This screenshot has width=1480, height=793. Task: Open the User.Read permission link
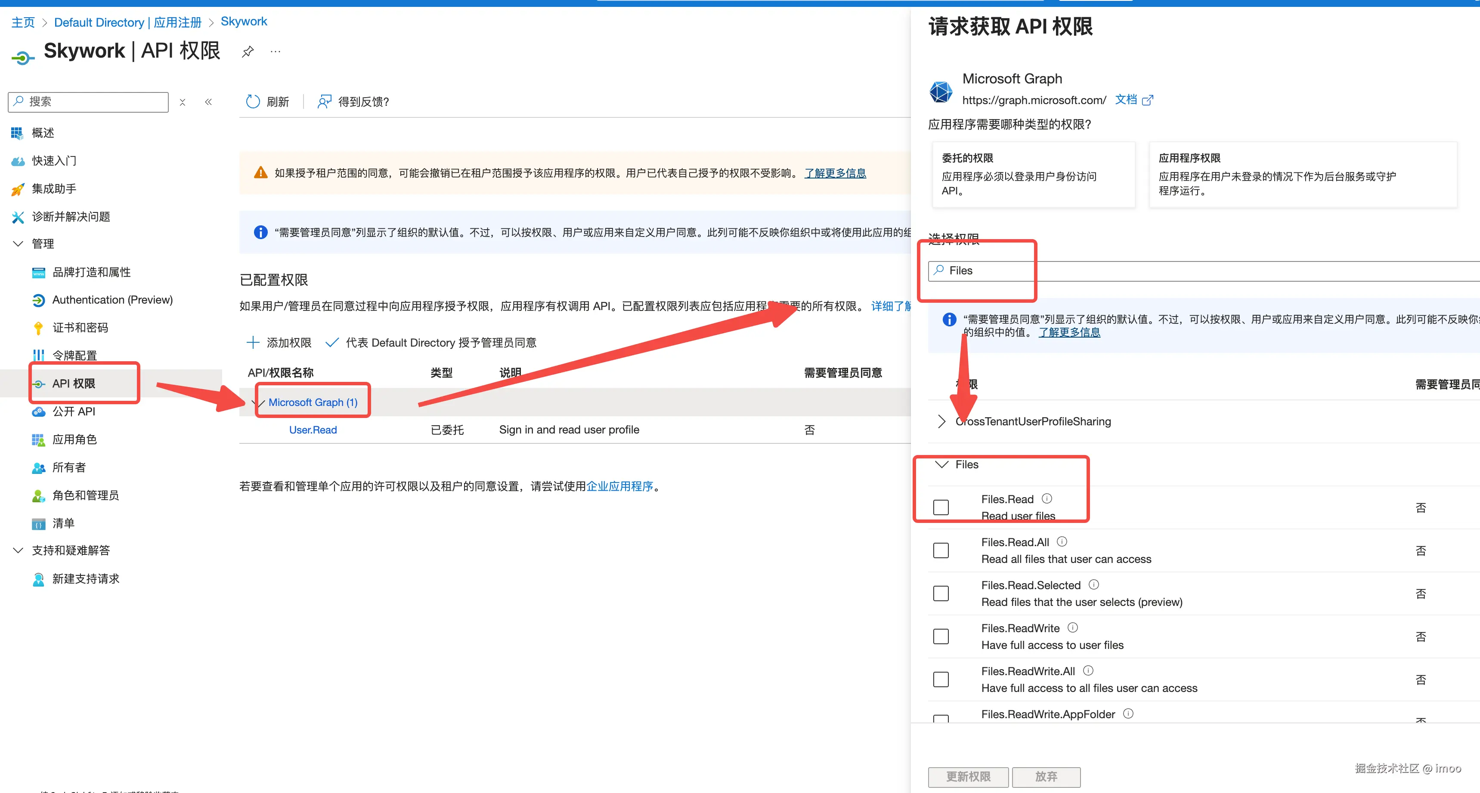313,430
